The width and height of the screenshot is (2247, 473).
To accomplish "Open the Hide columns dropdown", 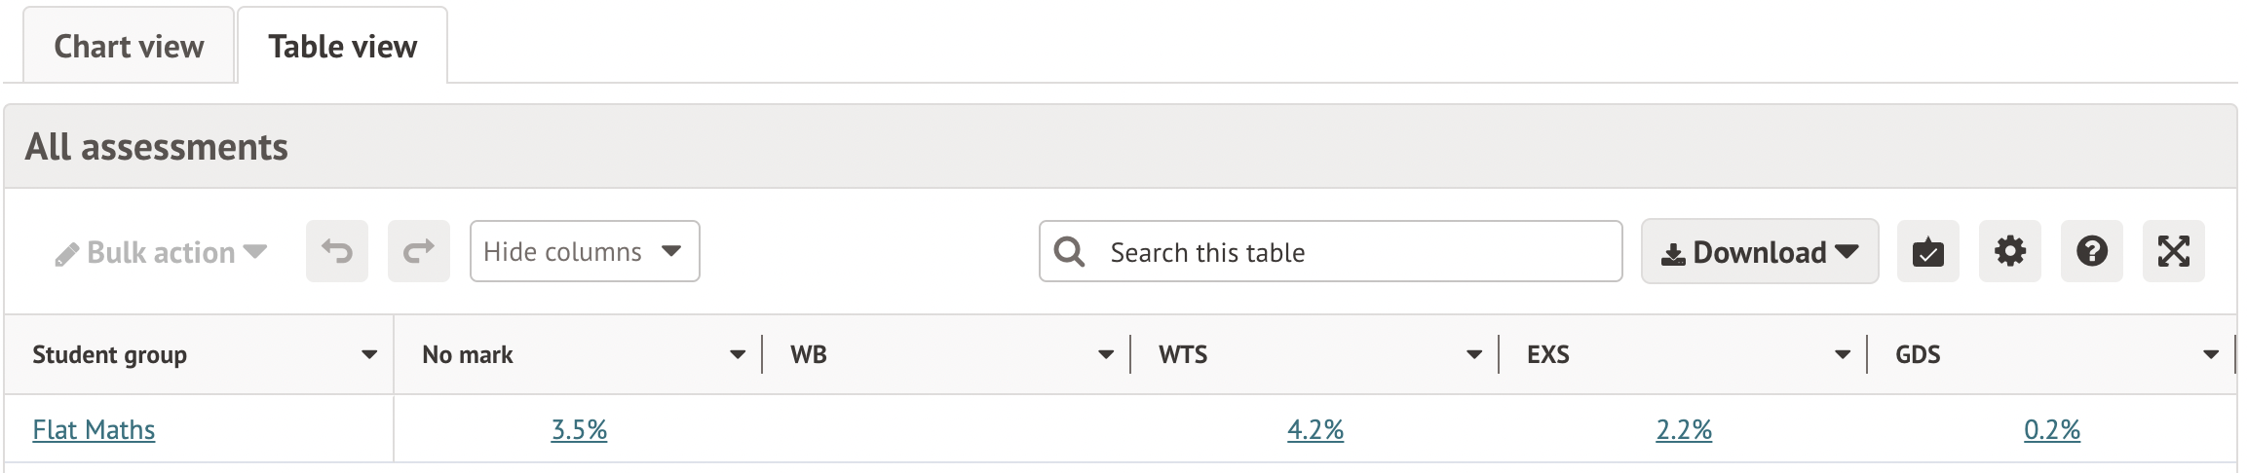I will coord(585,252).
